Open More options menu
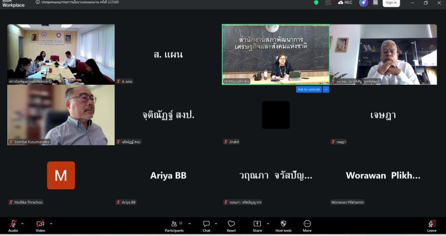This screenshot has height=236, width=446. click(x=307, y=226)
